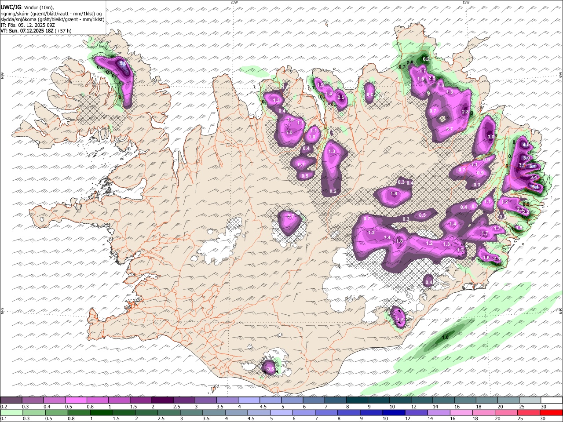
Task: Click the 'slydda/snjókoma' legend description line
Action: pyautogui.click(x=52, y=19)
